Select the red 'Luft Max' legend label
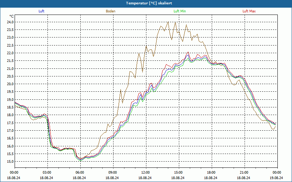 (249, 11)
